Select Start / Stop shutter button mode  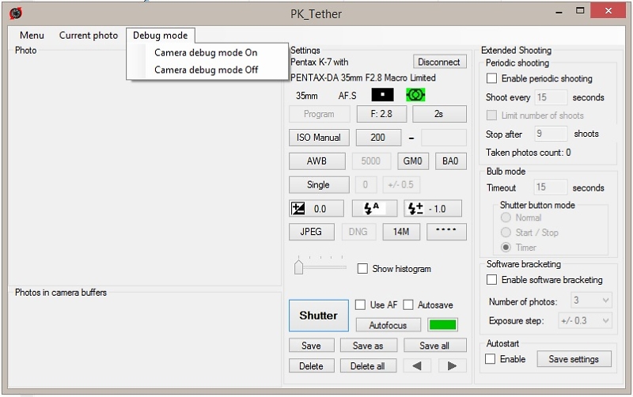tap(506, 233)
